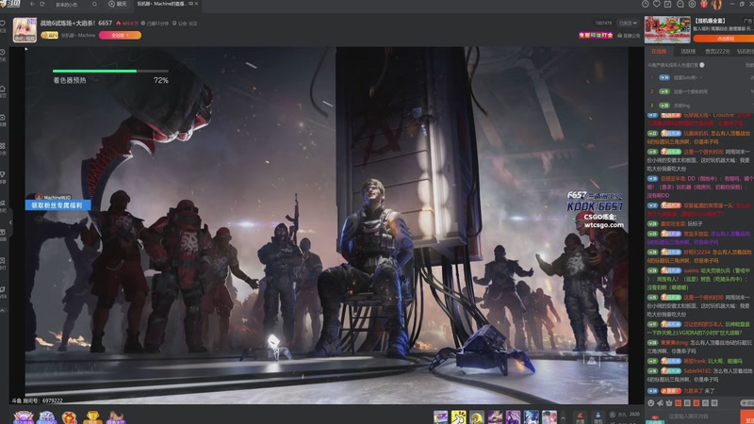754x424 pixels.
Task: Toggle the switch beside rank list header
Action: tap(702, 65)
